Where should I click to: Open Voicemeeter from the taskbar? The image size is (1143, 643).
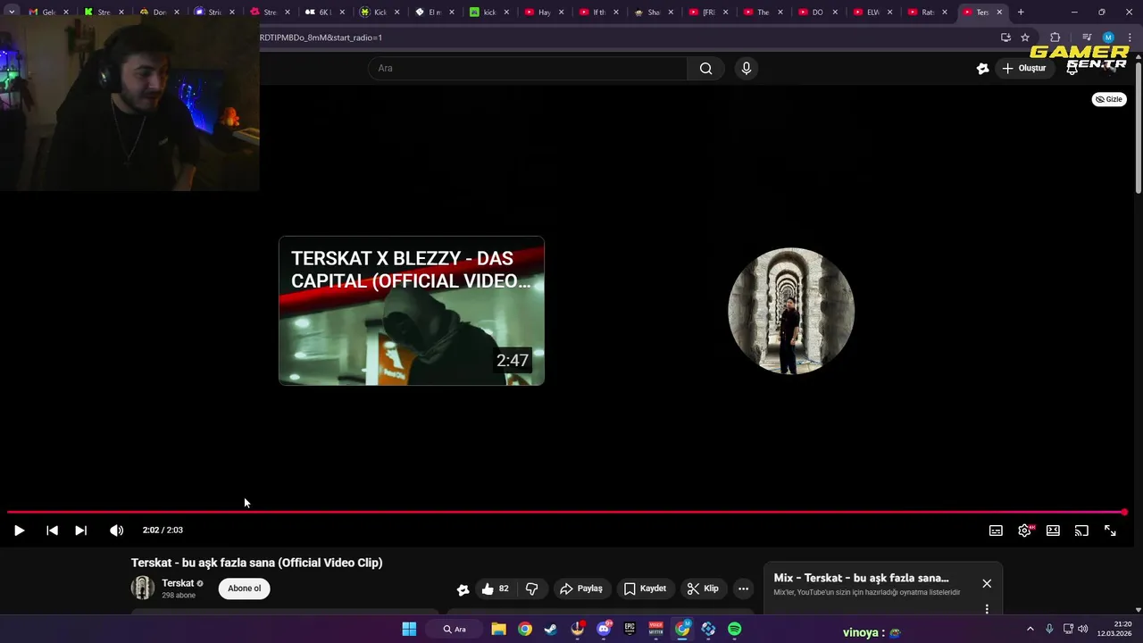[x=656, y=630]
